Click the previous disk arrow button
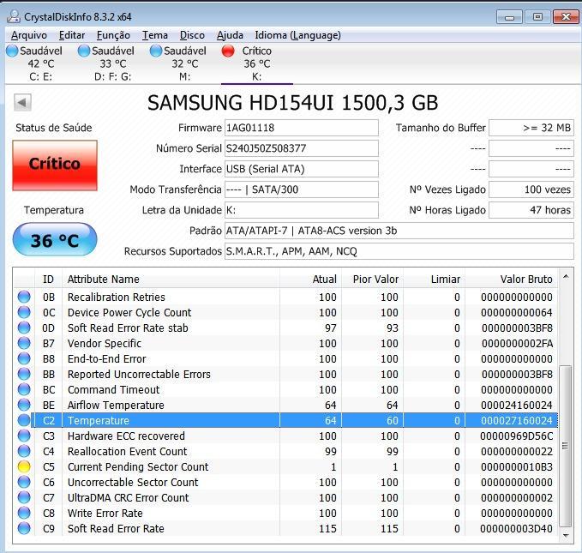The height and width of the screenshot is (553, 582). tap(22, 103)
